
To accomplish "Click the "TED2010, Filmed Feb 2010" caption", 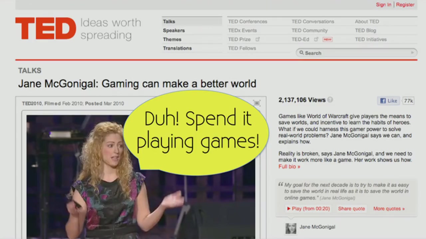I will (52, 103).
